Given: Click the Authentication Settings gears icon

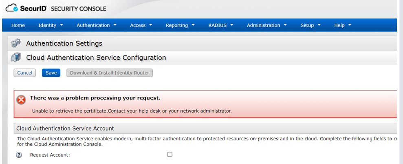Looking at the screenshot, I should pos(16,43).
